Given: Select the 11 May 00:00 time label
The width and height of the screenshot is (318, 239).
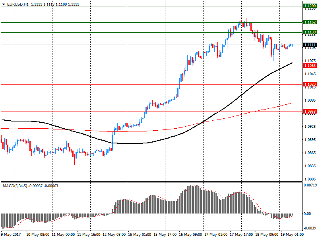Looking at the screenshot, I should 63,234.
